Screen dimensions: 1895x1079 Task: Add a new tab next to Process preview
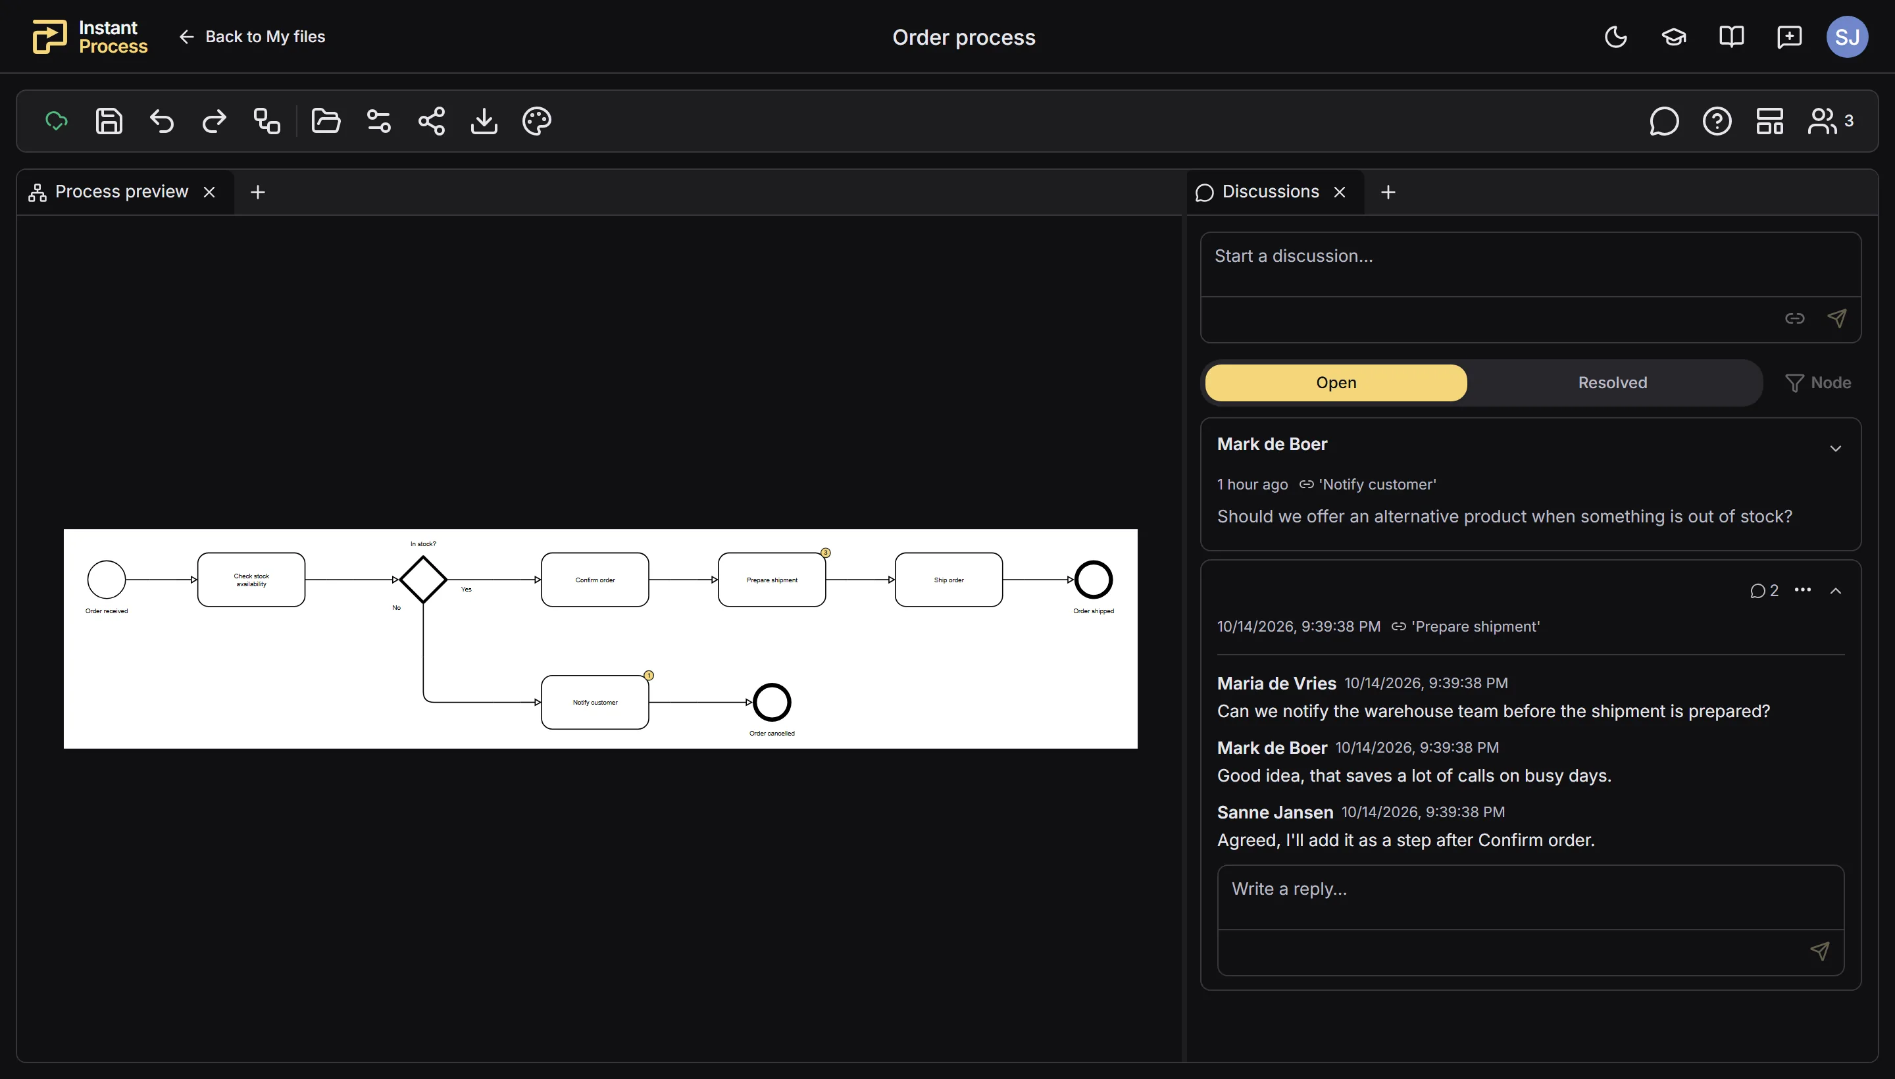[x=258, y=192]
